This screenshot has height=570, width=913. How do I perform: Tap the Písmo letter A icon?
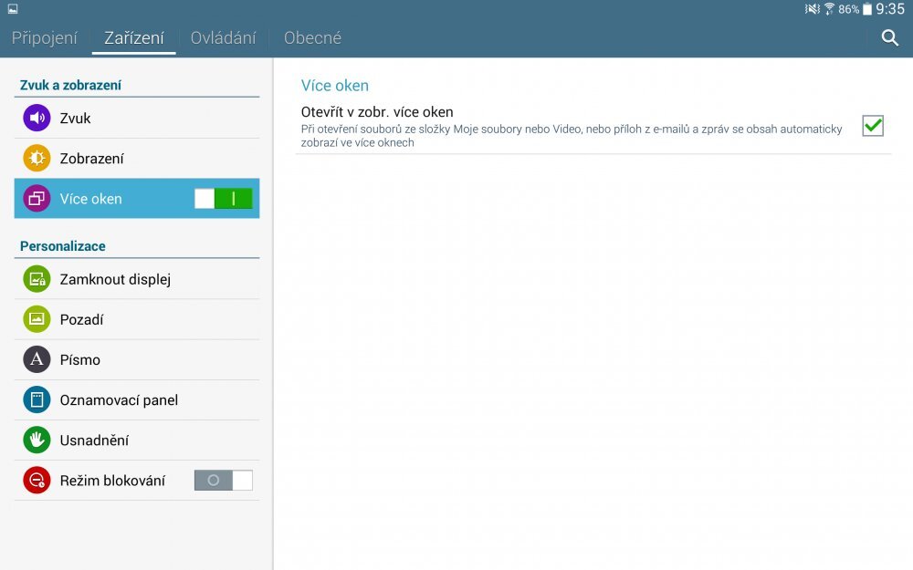pyautogui.click(x=37, y=359)
